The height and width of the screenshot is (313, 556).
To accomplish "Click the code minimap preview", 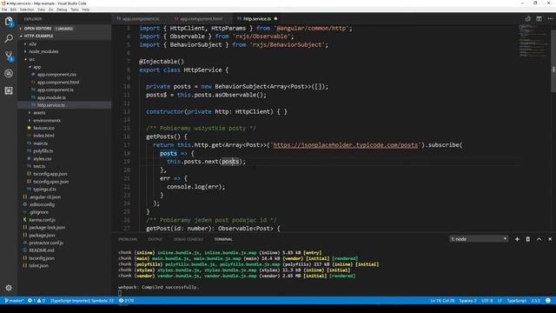I will pyautogui.click(x=533, y=41).
